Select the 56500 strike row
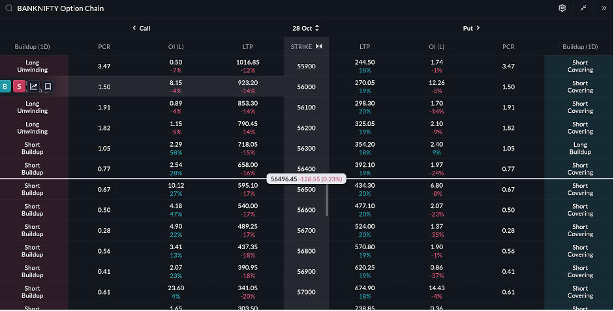 tap(306, 190)
